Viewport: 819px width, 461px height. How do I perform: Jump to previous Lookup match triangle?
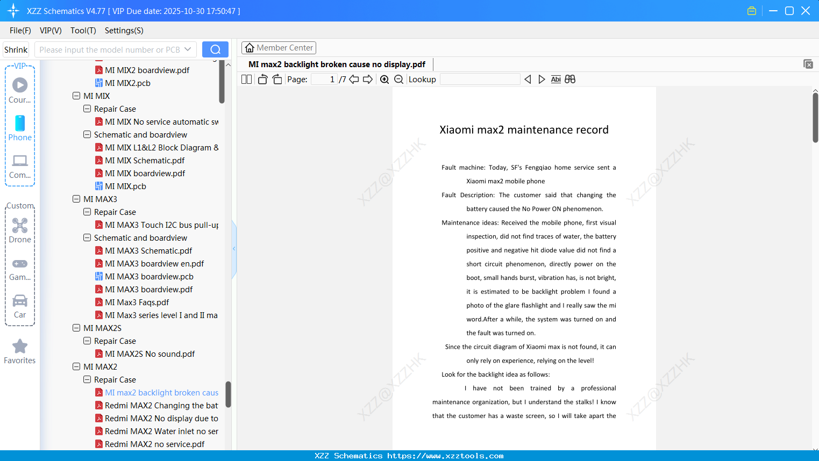pyautogui.click(x=528, y=80)
